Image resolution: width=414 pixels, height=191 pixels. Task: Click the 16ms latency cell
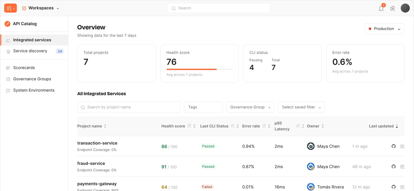(280, 187)
